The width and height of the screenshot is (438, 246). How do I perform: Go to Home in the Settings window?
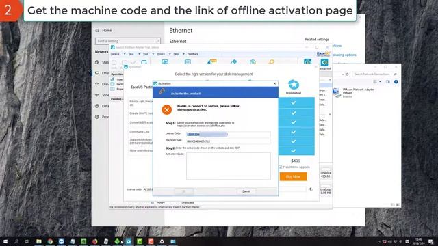(x=103, y=30)
